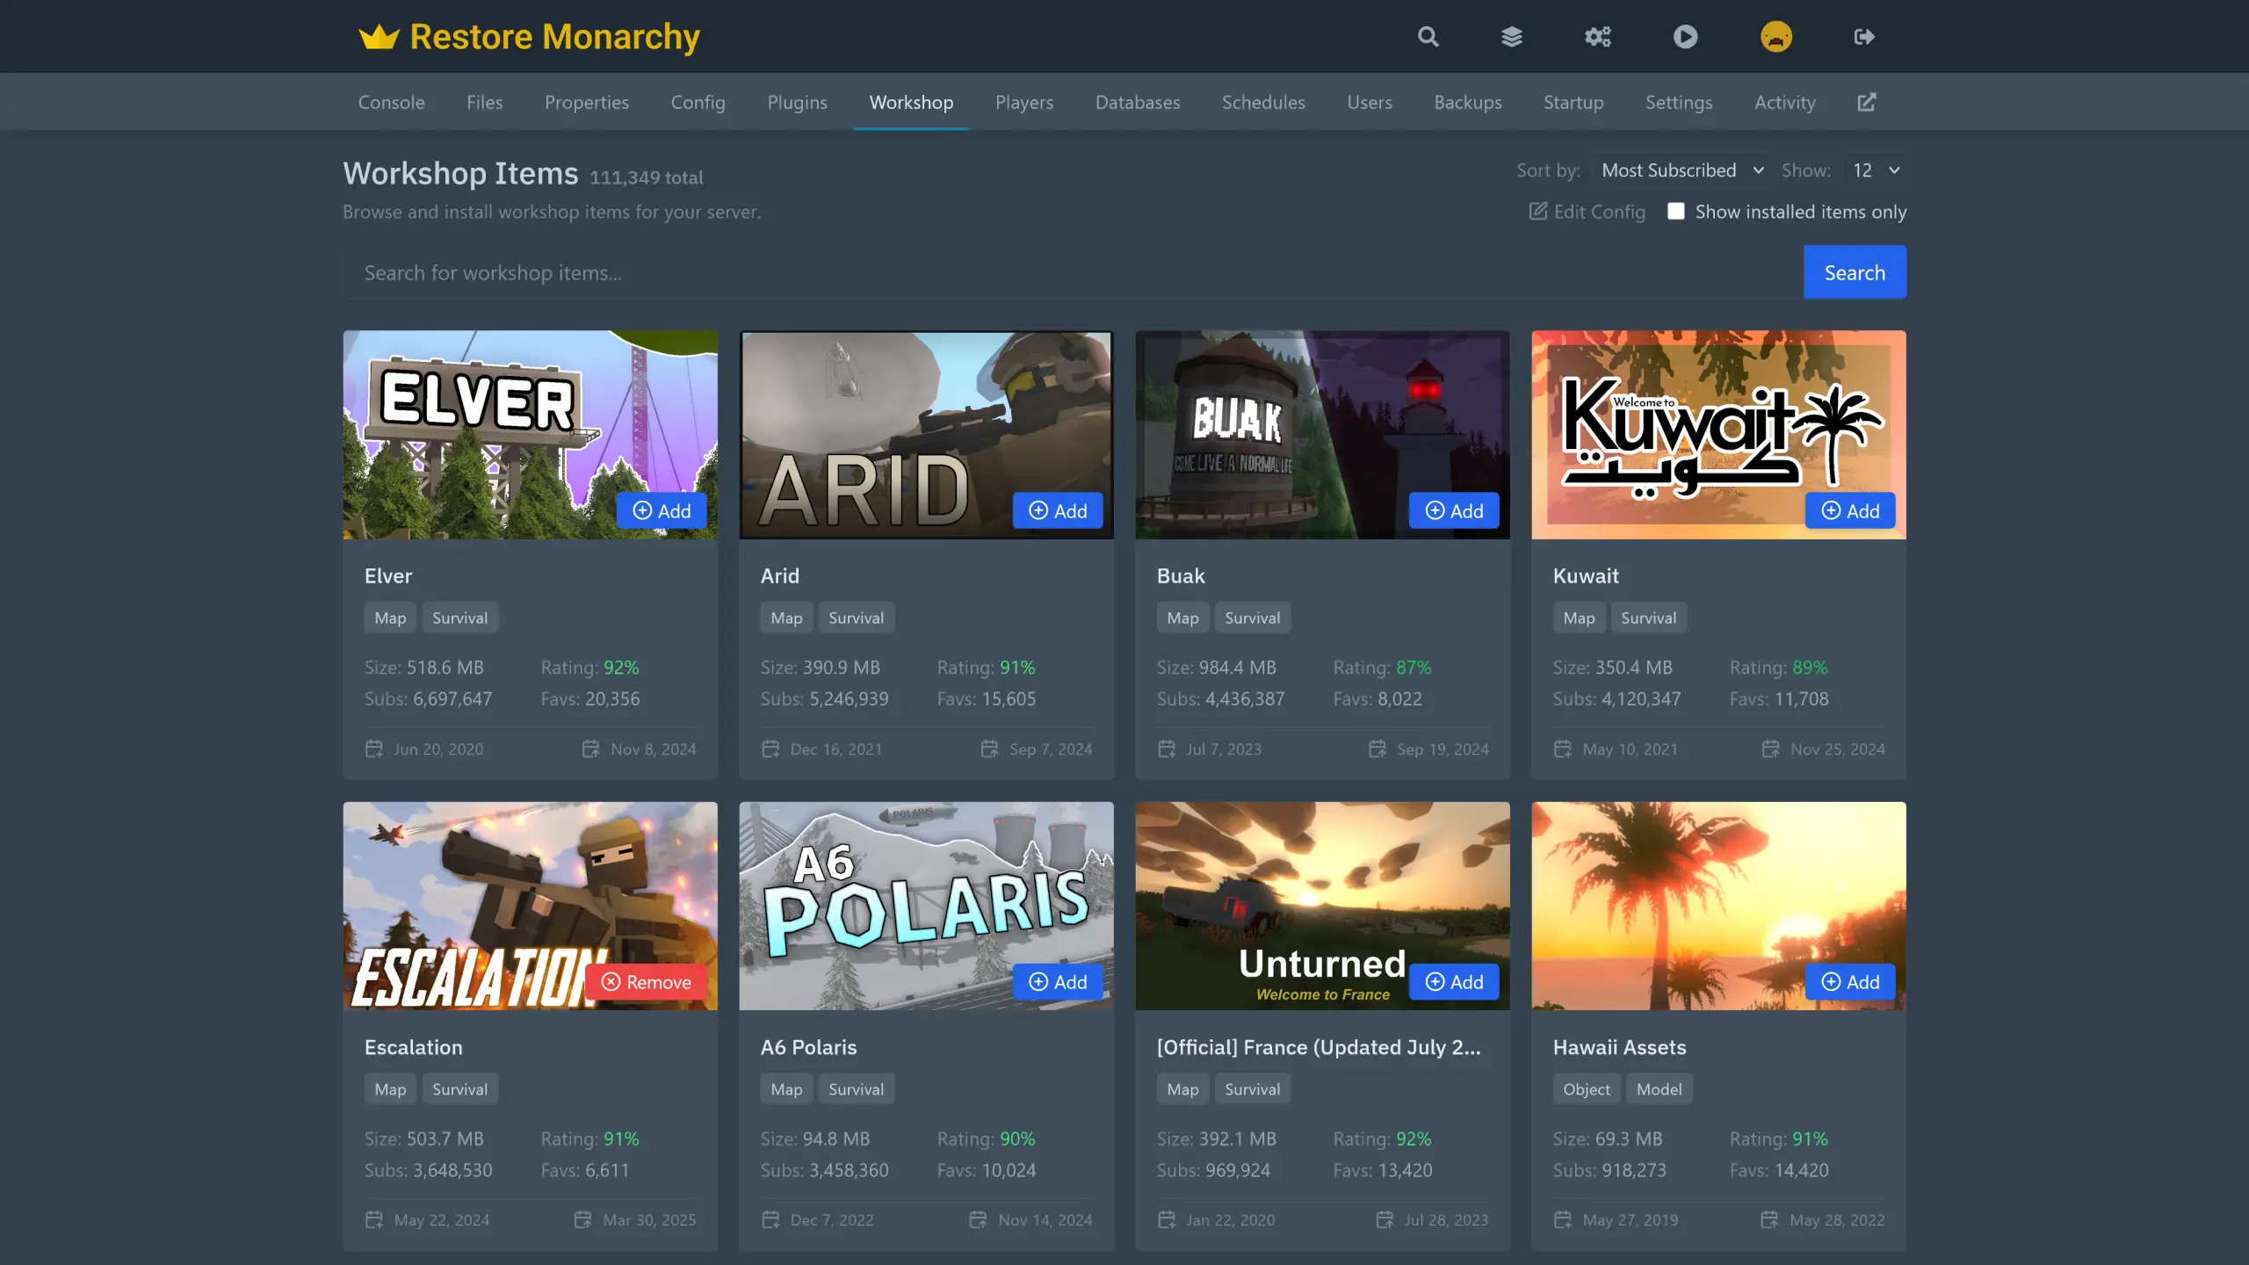Click created-date calendar icon on A6 Polaris card
Screen dimensions: 2249x1265
pos(770,1219)
